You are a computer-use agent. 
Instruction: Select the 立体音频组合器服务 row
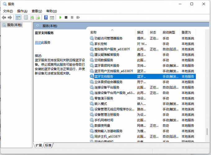click(142, 82)
